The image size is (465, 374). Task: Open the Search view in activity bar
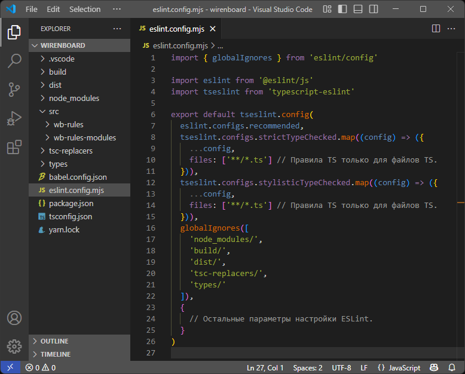pos(14,61)
